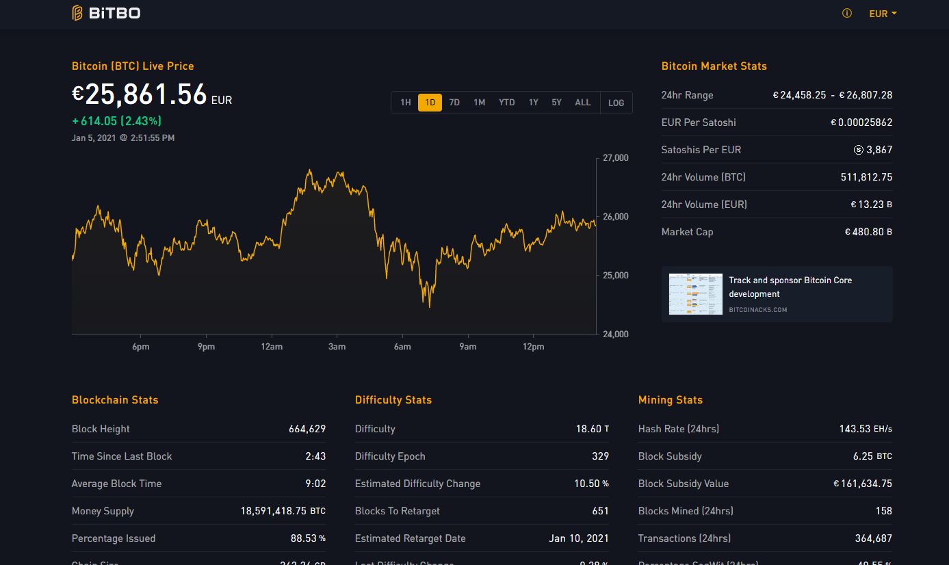Select the 1D chart timeframe
The width and height of the screenshot is (949, 565).
[430, 103]
